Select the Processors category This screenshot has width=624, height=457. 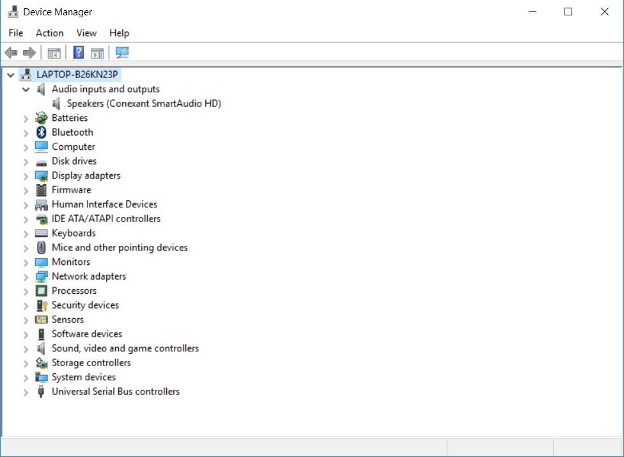[74, 290]
